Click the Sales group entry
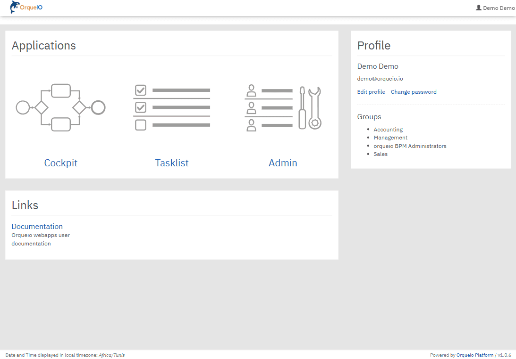516x359 pixels. (381, 154)
